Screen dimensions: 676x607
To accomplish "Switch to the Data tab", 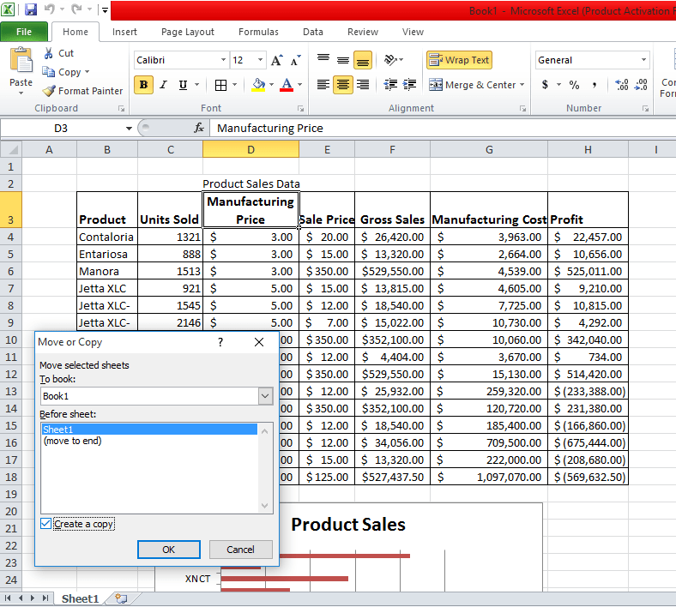I will pos(313,32).
